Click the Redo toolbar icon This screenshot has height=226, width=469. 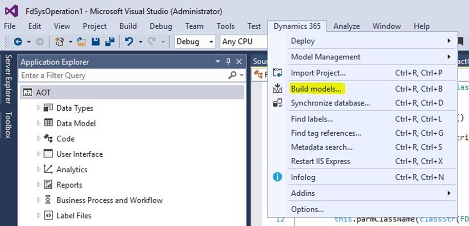[152, 42]
